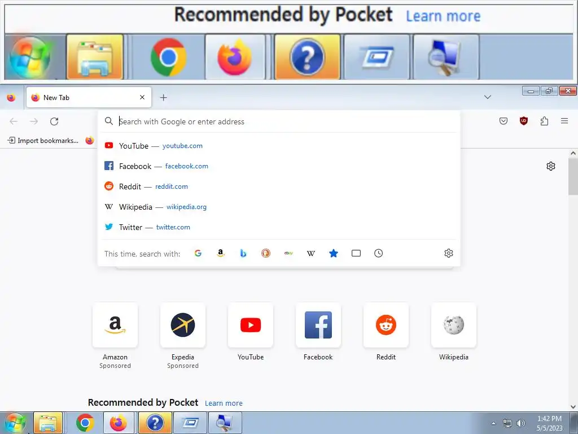578x434 pixels.
Task: Reload the current page
Action: pyautogui.click(x=54, y=121)
